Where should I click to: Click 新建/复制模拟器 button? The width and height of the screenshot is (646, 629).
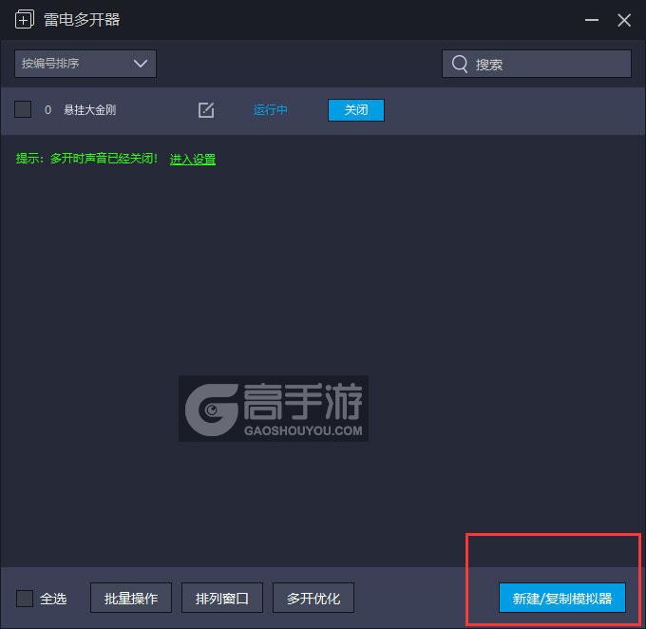coord(562,598)
